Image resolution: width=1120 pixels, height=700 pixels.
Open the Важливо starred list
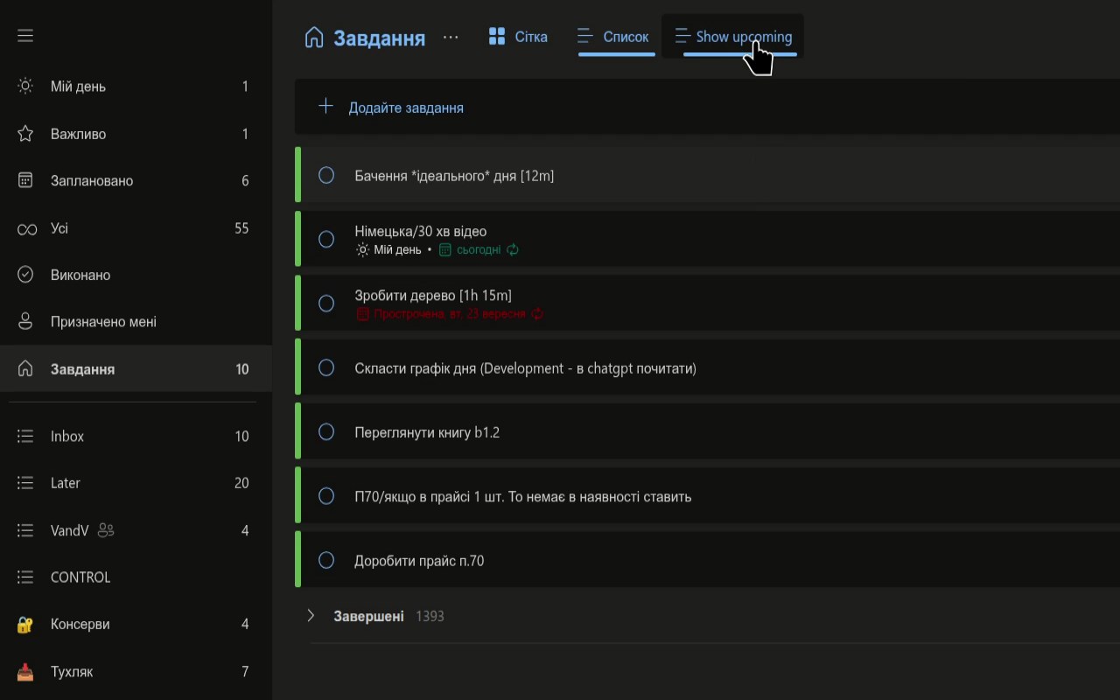tap(136, 134)
